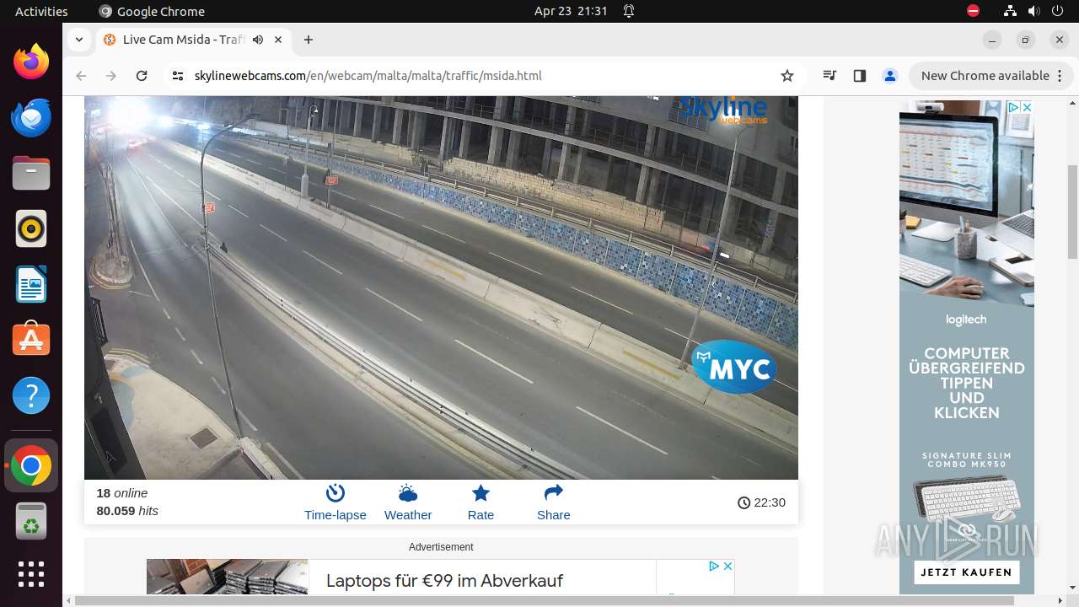
Task: Show Applications grid
Action: (x=31, y=573)
